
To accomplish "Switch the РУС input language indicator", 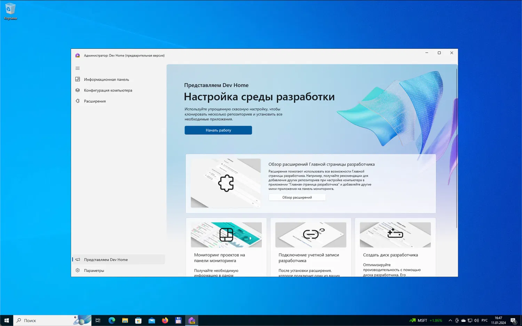I will 484,320.
